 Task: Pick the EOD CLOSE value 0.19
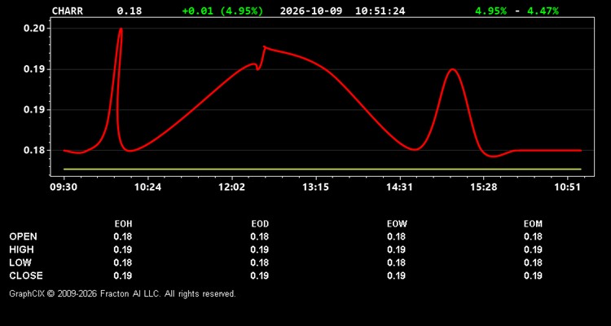coord(260,275)
